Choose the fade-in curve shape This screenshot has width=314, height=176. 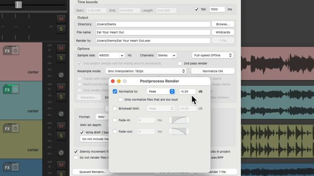(x=179, y=120)
